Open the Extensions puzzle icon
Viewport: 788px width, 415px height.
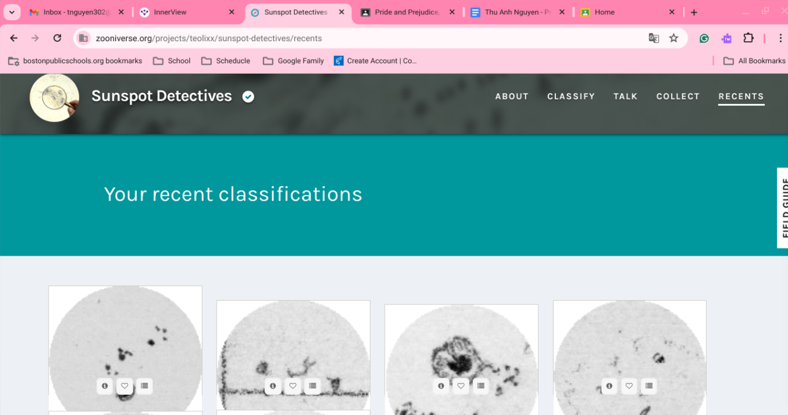pyautogui.click(x=749, y=38)
